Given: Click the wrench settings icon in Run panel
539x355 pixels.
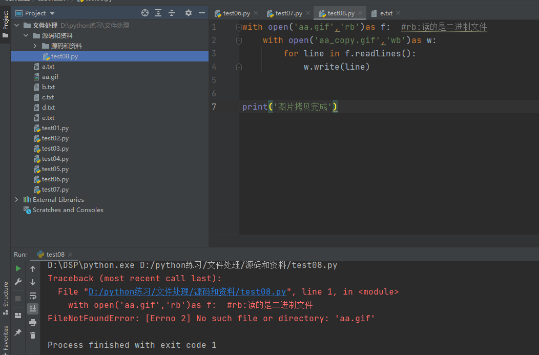Looking at the screenshot, I should [18, 282].
